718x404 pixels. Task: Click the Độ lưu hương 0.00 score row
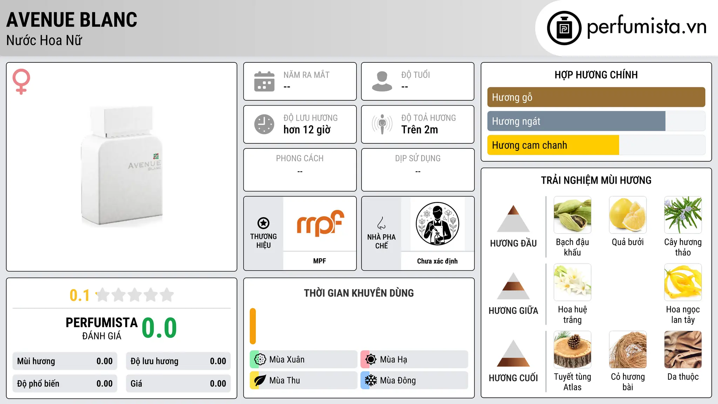click(x=178, y=361)
